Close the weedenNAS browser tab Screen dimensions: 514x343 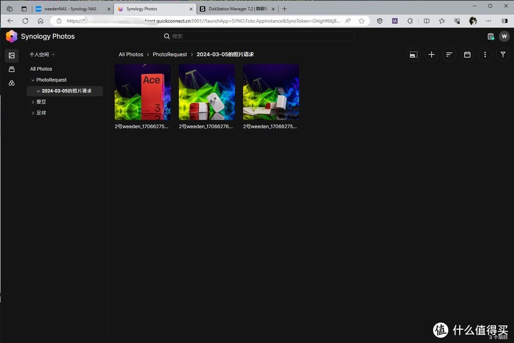(x=109, y=9)
